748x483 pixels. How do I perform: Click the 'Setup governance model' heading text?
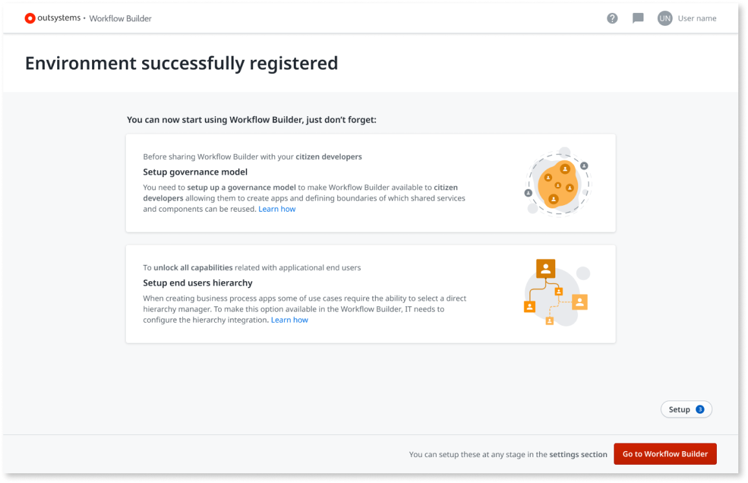coord(195,171)
